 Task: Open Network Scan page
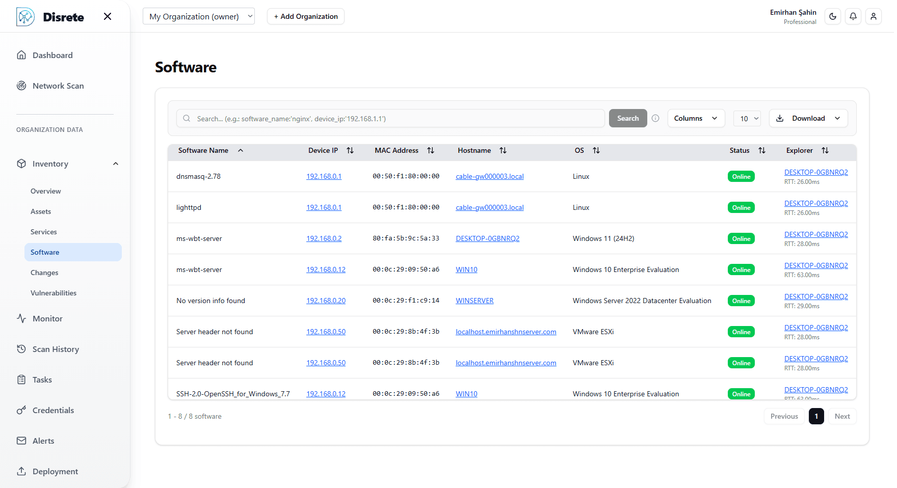coord(58,86)
